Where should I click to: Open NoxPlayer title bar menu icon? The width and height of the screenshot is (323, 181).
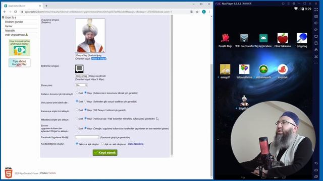(288, 4)
